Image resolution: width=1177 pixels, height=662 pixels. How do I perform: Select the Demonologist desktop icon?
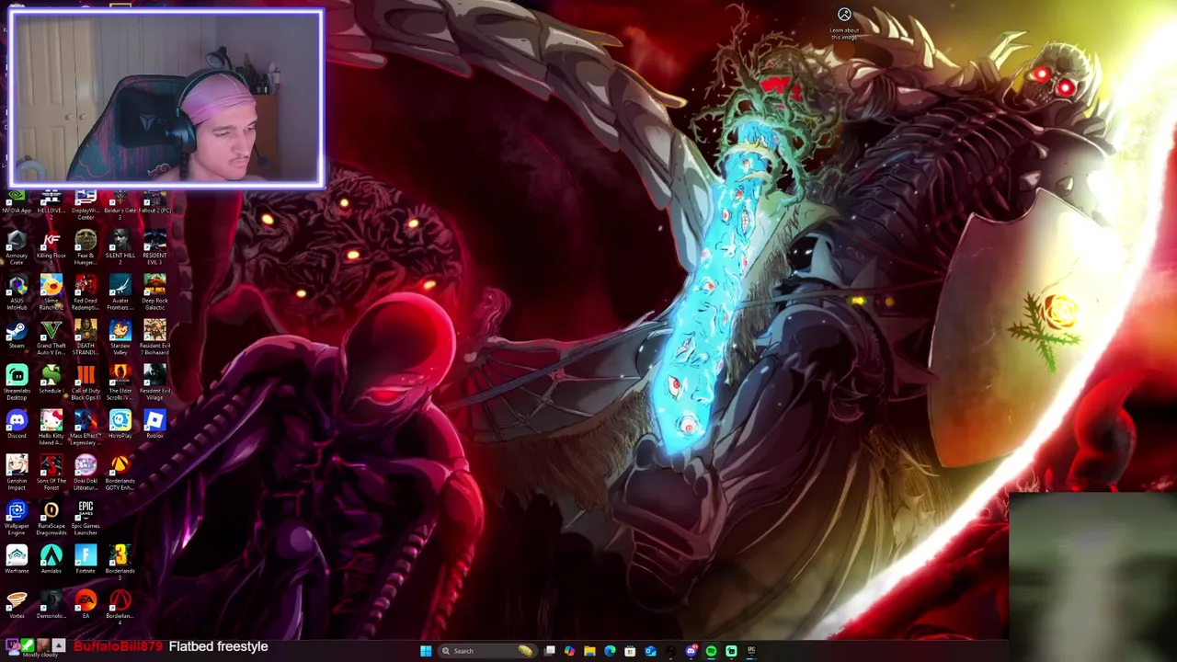coord(51,605)
